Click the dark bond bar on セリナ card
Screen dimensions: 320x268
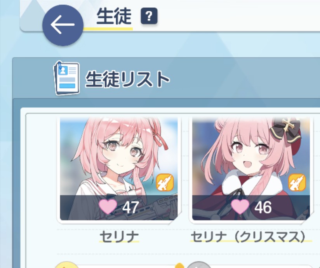pos(119,208)
